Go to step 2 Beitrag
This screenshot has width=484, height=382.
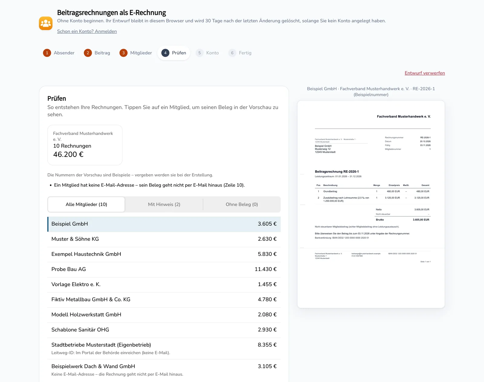[x=97, y=53]
